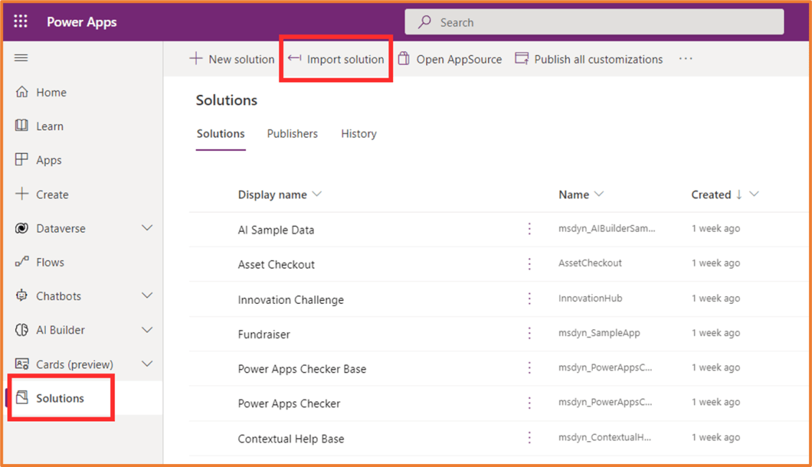Viewport: 812px width, 467px height.
Task: Open the more commands ellipsis menu
Action: [685, 59]
